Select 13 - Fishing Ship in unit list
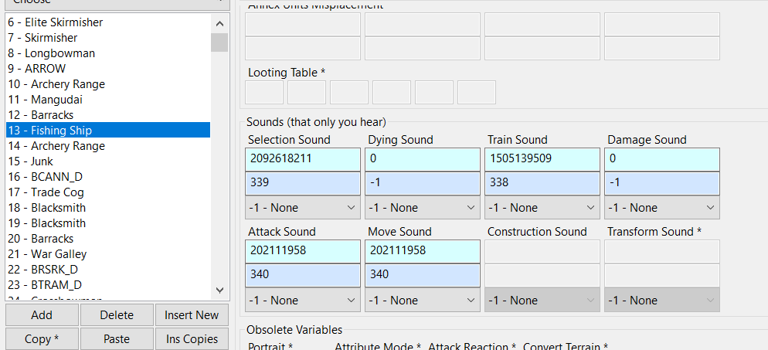Image resolution: width=768 pixels, height=350 pixels. pos(108,131)
